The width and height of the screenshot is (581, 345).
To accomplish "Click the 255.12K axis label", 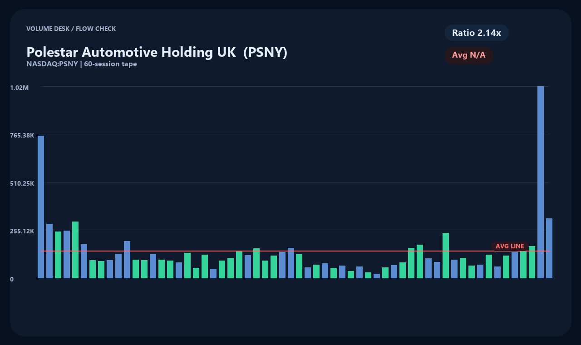I will (22, 231).
